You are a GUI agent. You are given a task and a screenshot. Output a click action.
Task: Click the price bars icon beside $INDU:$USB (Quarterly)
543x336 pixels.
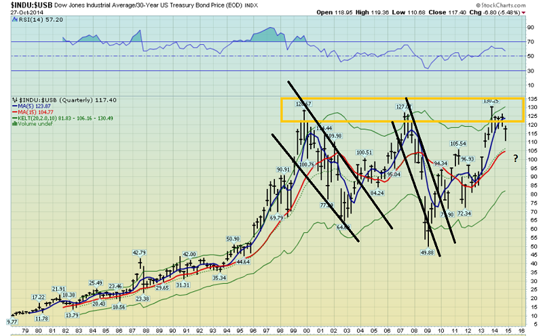tap(15, 100)
